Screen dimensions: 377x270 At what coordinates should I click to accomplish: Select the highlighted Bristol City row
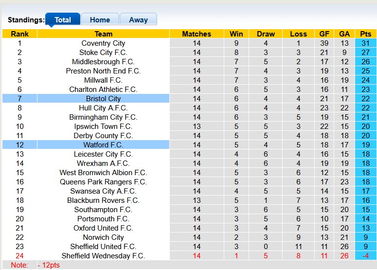103,99
